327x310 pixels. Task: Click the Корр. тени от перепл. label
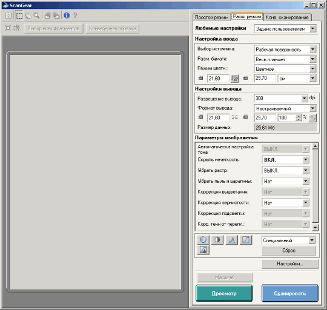(x=221, y=224)
